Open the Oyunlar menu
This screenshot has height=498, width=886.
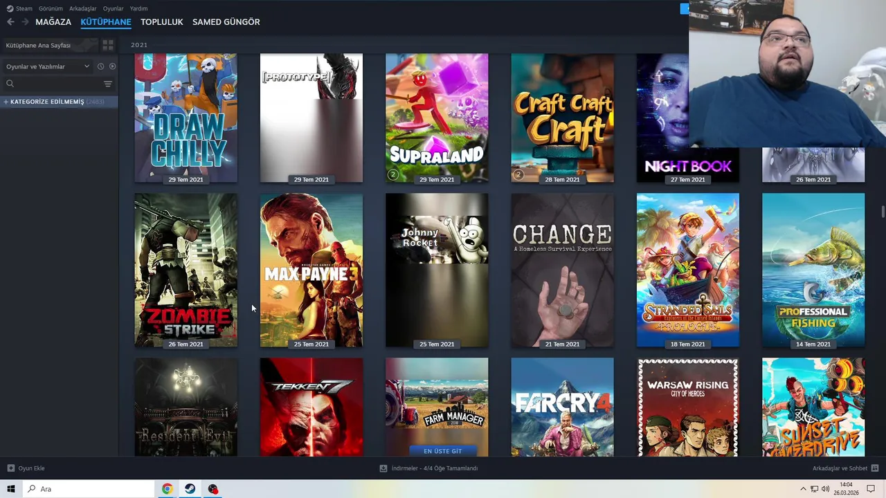click(x=113, y=8)
